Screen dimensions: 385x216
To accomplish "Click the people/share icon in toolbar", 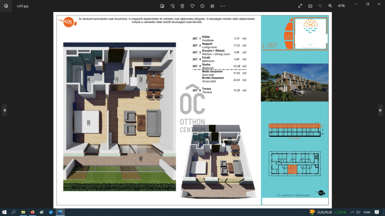I will pyautogui.click(x=212, y=6).
